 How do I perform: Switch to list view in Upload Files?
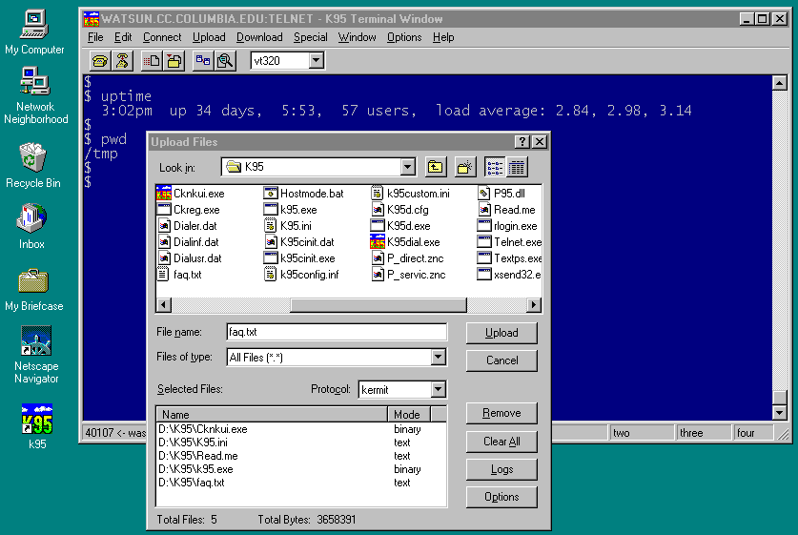tap(495, 167)
